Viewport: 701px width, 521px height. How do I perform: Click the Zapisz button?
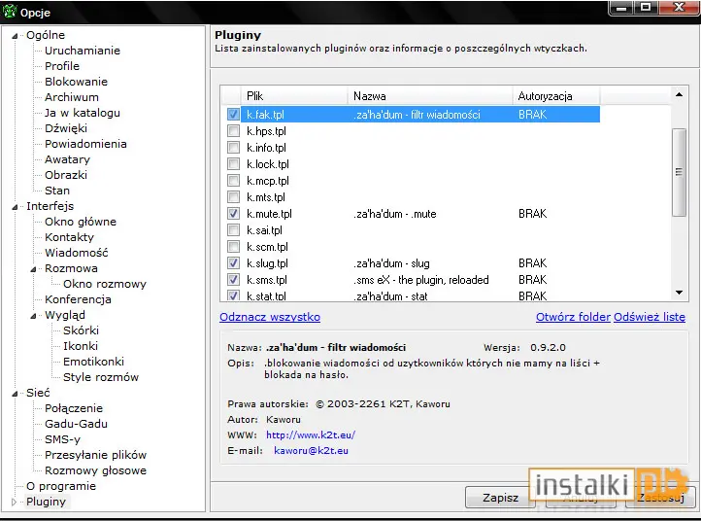point(500,498)
